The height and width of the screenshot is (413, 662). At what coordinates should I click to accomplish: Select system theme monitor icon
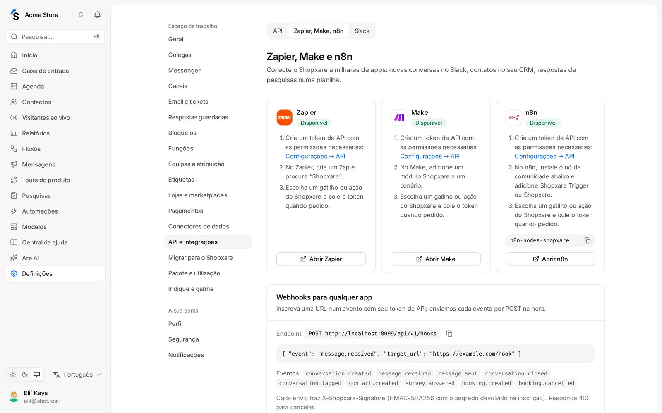tap(37, 375)
